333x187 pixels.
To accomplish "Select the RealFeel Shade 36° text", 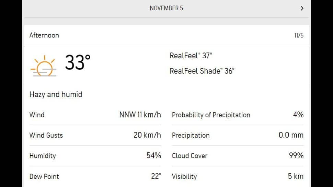I will click(x=202, y=71).
